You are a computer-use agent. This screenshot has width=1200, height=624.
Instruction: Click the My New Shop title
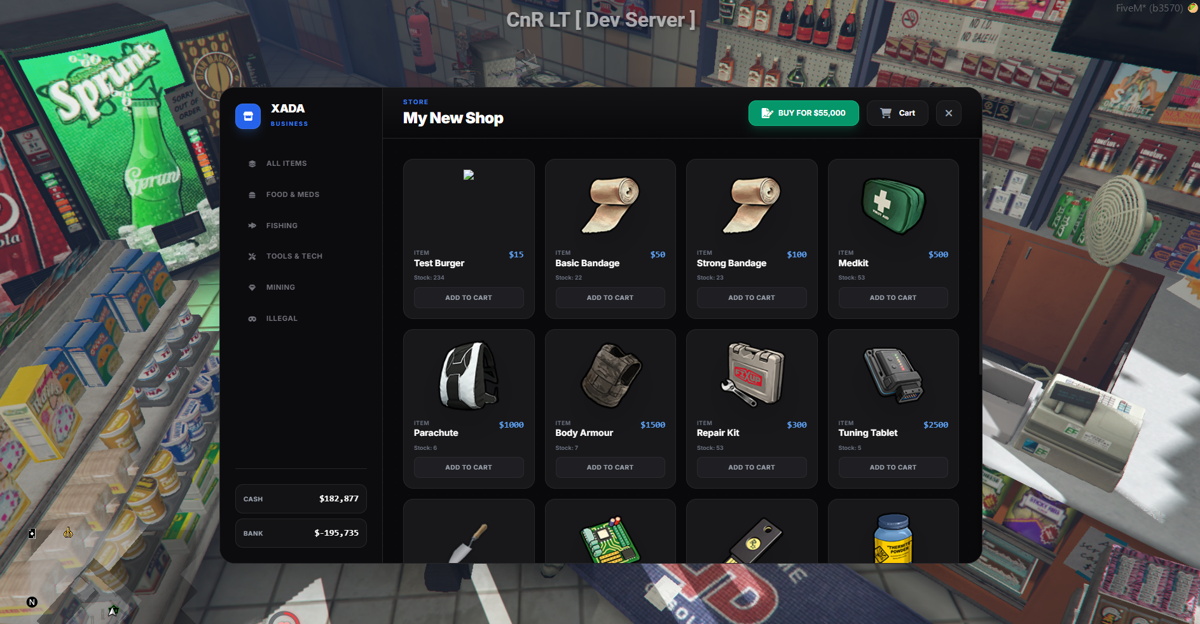(453, 118)
